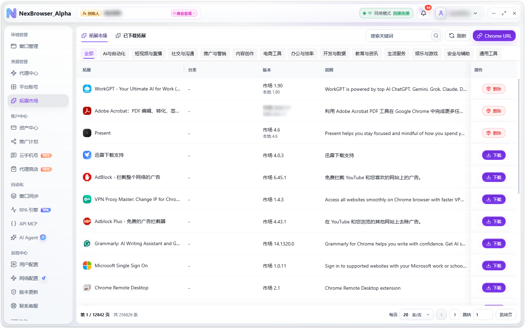
Task: Filter by AI与自动化 category
Action: [114, 54]
